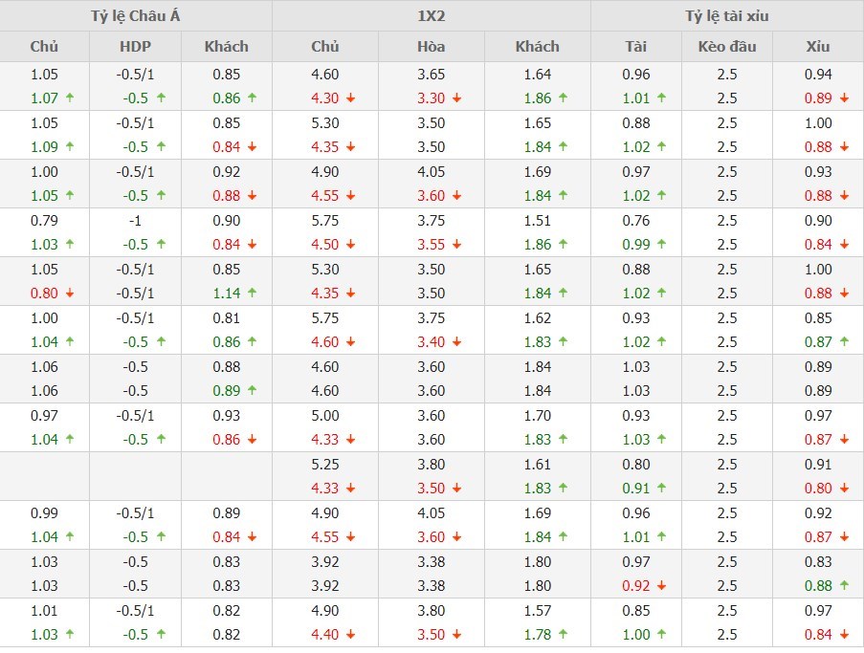Click the Tài column header
The image size is (864, 653).
[x=635, y=46]
